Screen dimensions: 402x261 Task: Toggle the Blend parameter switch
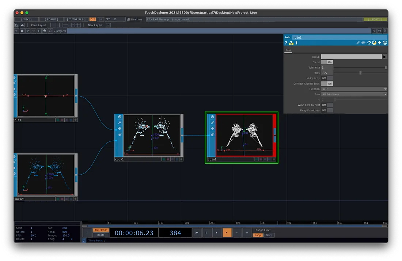[327, 62]
